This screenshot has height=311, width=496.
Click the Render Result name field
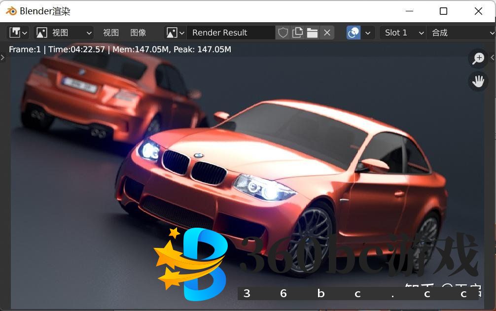pyautogui.click(x=230, y=33)
